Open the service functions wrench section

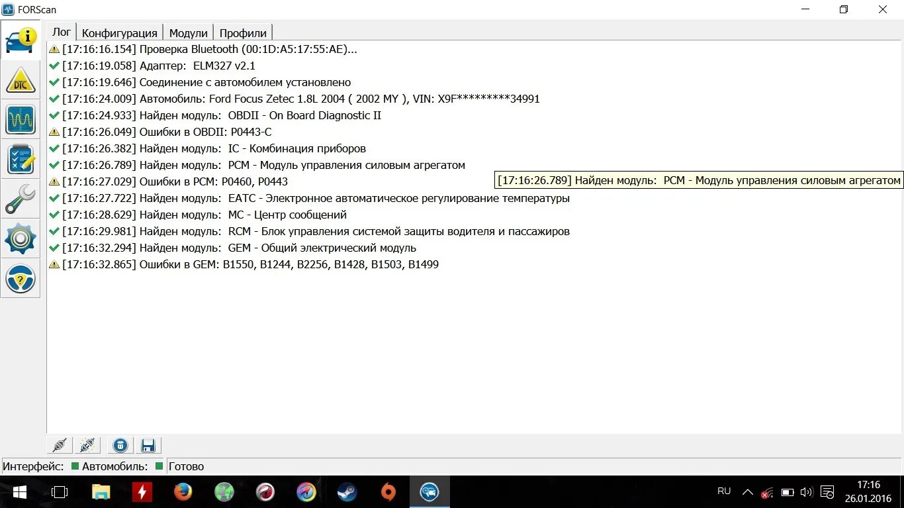[x=21, y=199]
